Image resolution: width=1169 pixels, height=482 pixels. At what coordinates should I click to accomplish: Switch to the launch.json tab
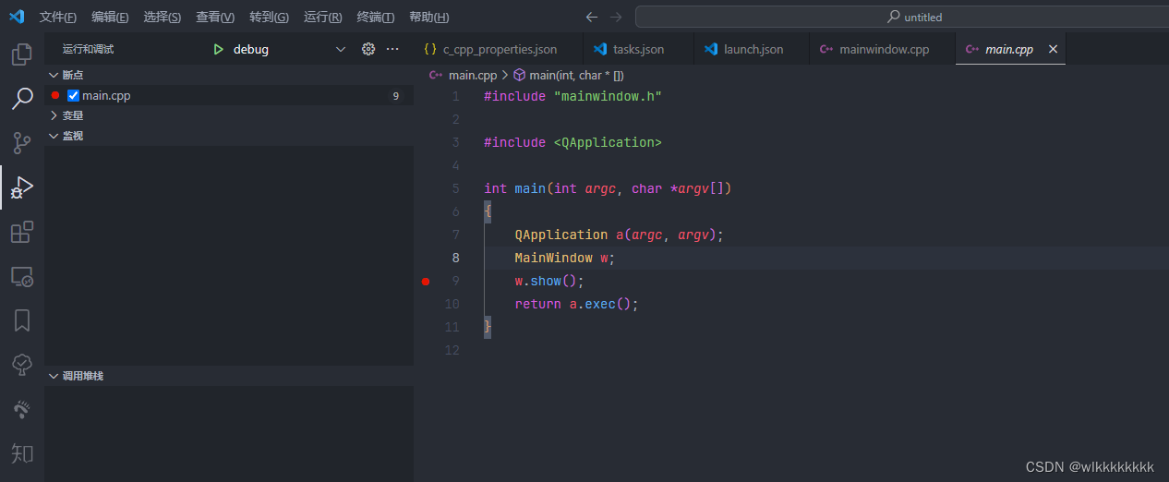click(x=752, y=49)
